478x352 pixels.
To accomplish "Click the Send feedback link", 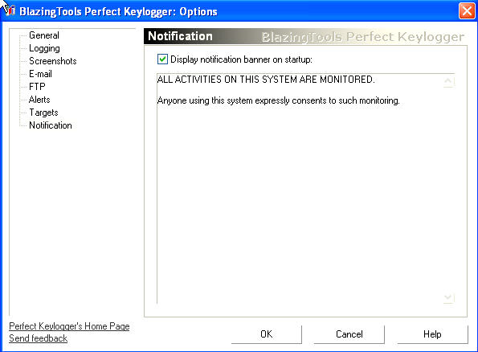I will coord(38,338).
